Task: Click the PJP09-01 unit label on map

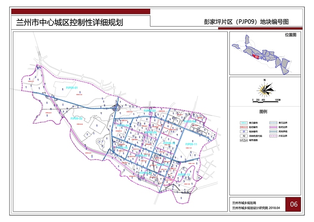Action: point(72,88)
